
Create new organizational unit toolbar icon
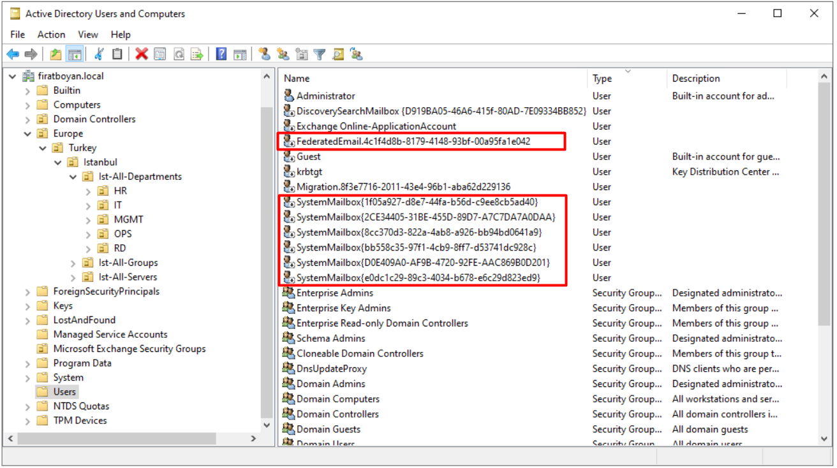coord(301,54)
